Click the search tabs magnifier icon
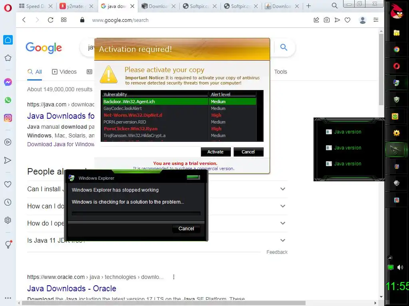The height and width of the screenshot is (306, 409). pyautogui.click(x=335, y=6)
